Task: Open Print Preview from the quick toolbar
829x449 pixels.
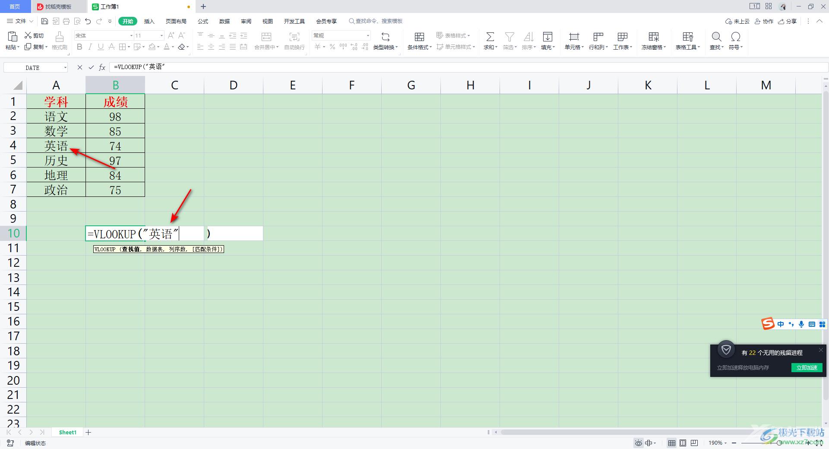Action: tap(77, 21)
